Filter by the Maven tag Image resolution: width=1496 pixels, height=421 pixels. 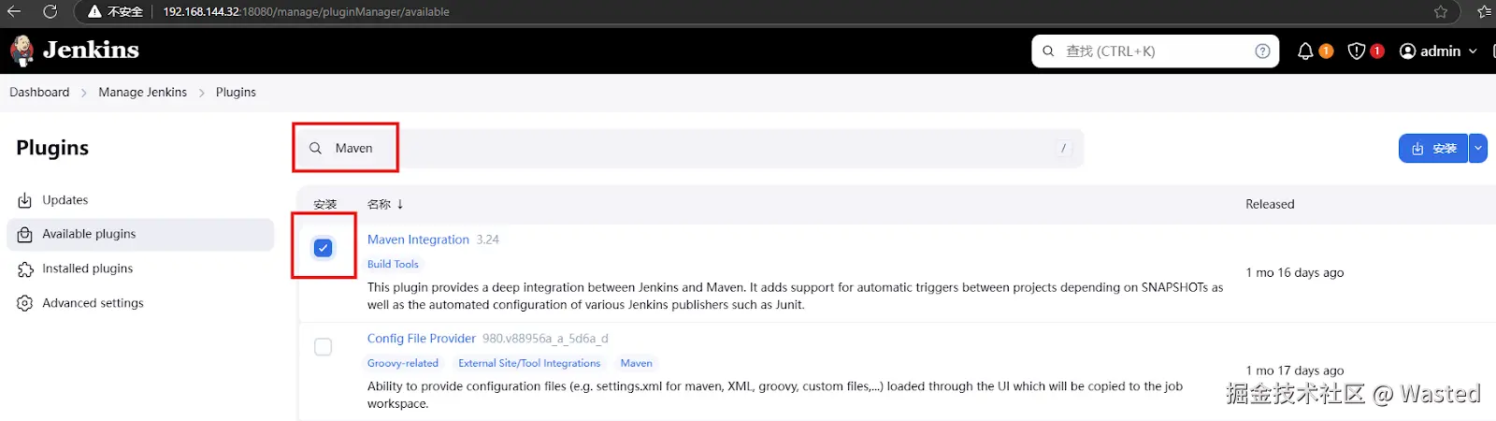point(637,364)
